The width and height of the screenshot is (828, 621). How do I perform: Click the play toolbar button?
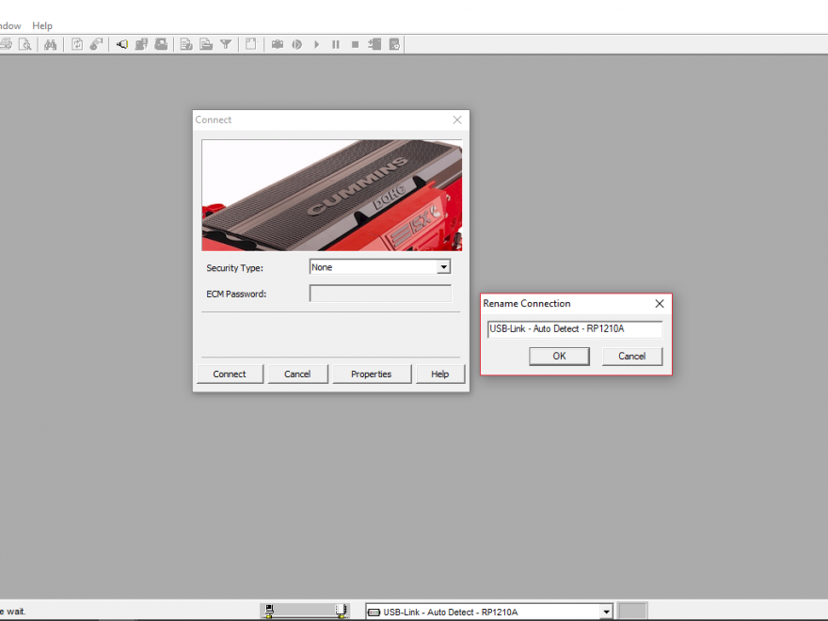click(x=316, y=44)
